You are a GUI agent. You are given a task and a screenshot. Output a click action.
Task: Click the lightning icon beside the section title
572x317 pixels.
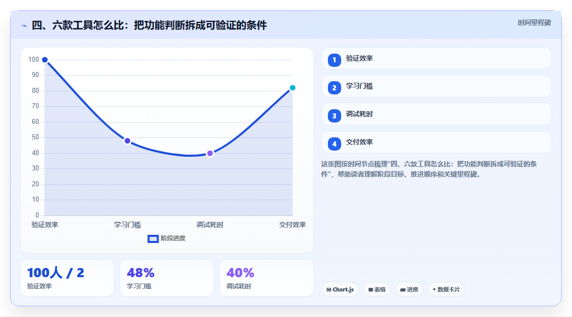[25, 26]
